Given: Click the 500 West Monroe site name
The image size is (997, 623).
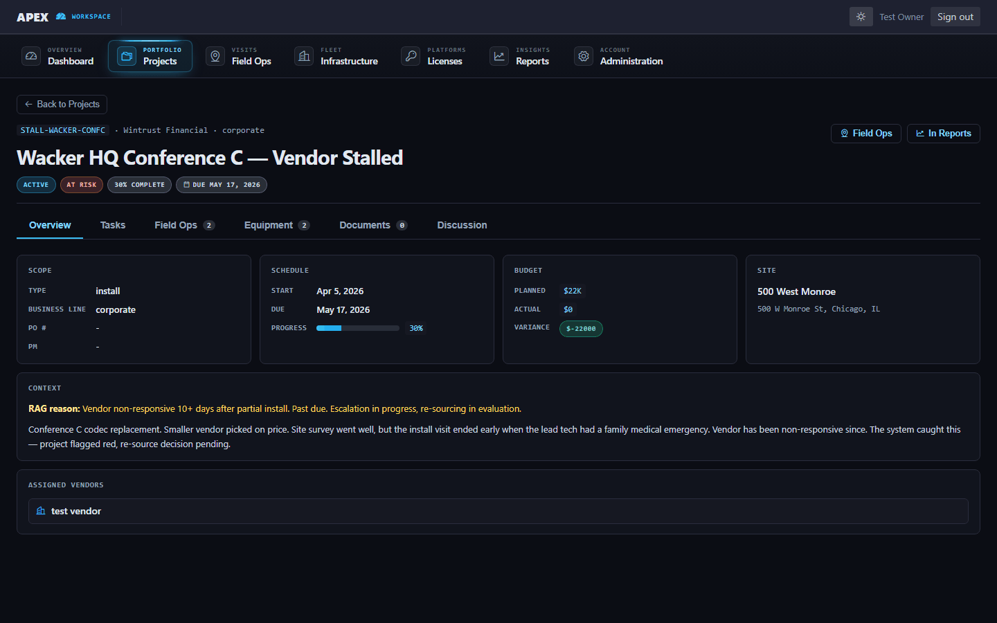Looking at the screenshot, I should coord(796,292).
